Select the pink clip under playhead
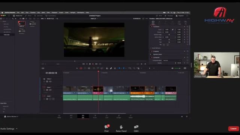The image size is (240, 135). pyautogui.click(x=98, y=90)
